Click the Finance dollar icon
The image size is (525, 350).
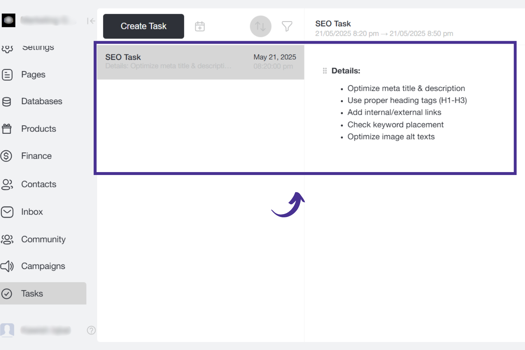(6, 156)
